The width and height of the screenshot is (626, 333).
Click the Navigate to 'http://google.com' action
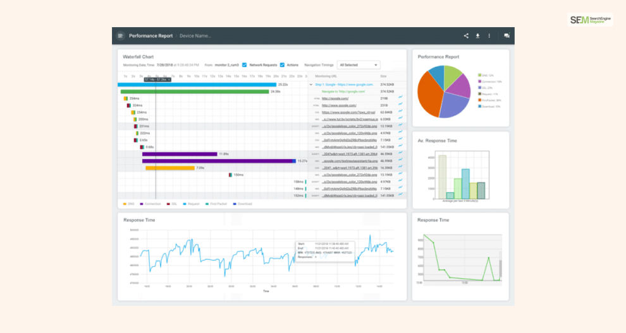point(343,91)
